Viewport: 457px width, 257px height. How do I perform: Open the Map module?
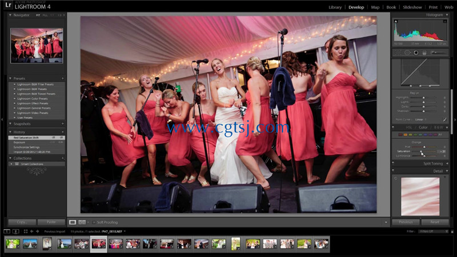pos(375,7)
